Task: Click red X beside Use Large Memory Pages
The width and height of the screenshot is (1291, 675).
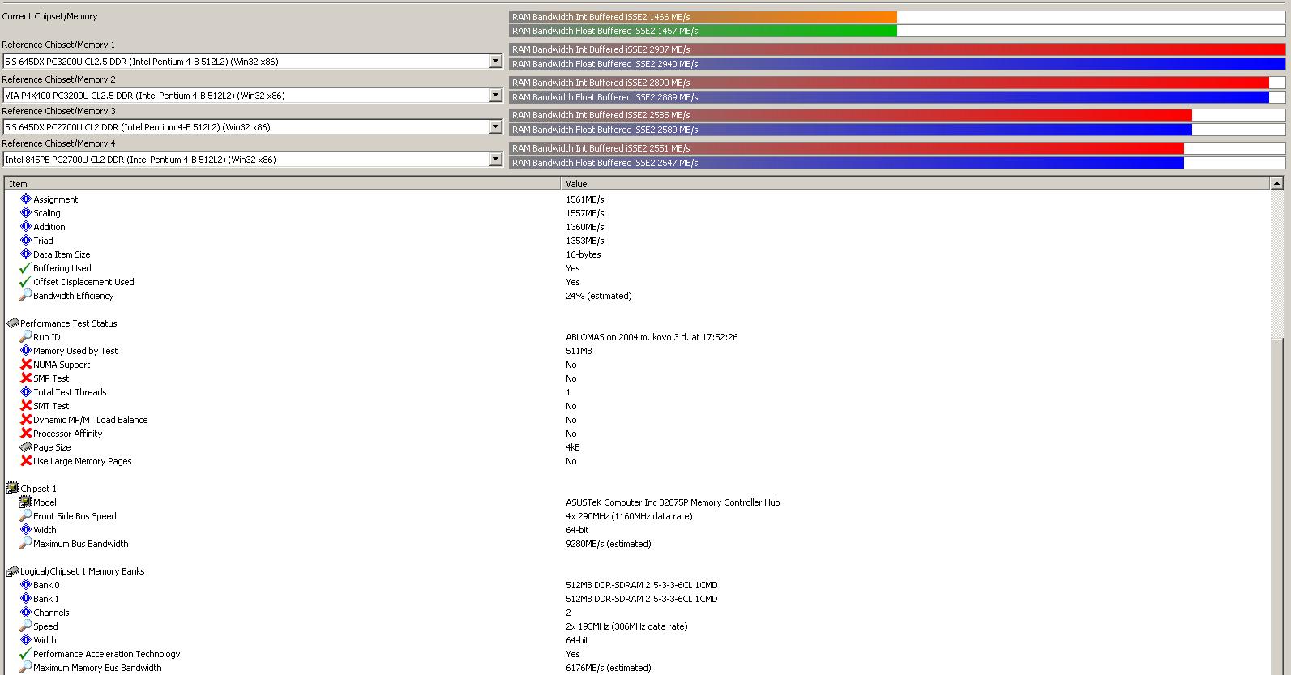Action: (25, 460)
